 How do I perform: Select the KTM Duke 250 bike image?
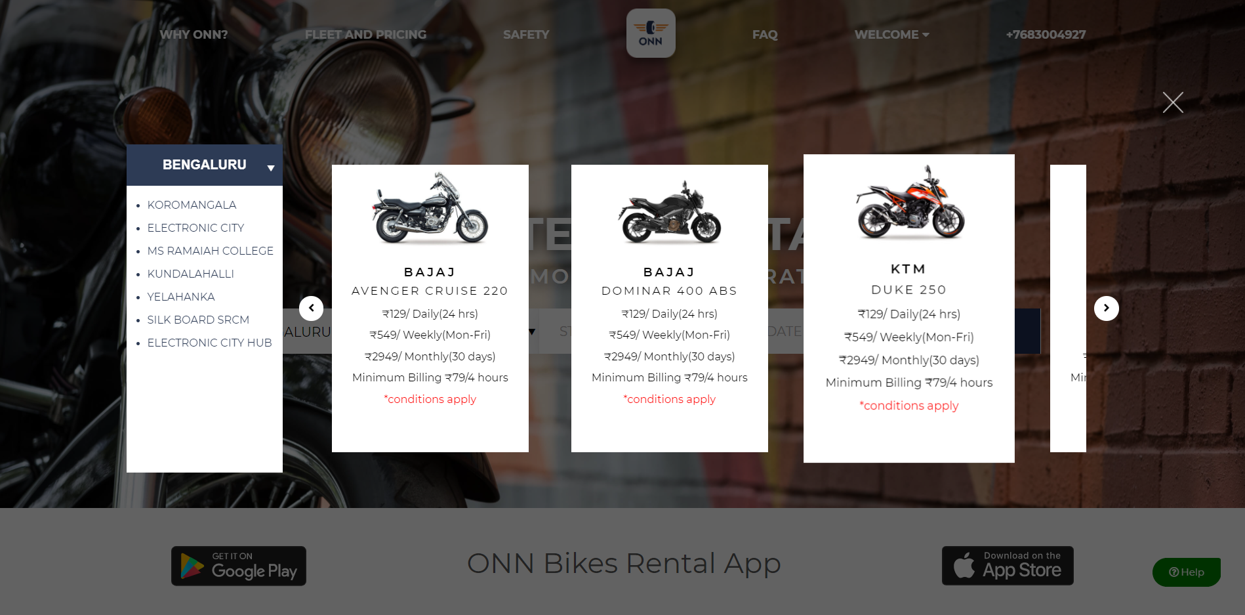tap(909, 202)
